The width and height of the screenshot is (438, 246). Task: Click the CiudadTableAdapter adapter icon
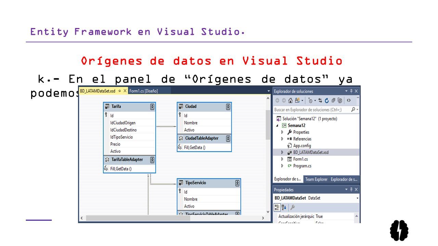pos(181,138)
